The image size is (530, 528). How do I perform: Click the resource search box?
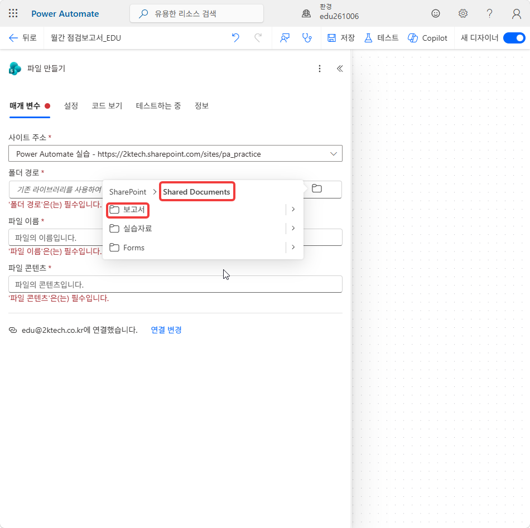[x=197, y=13]
